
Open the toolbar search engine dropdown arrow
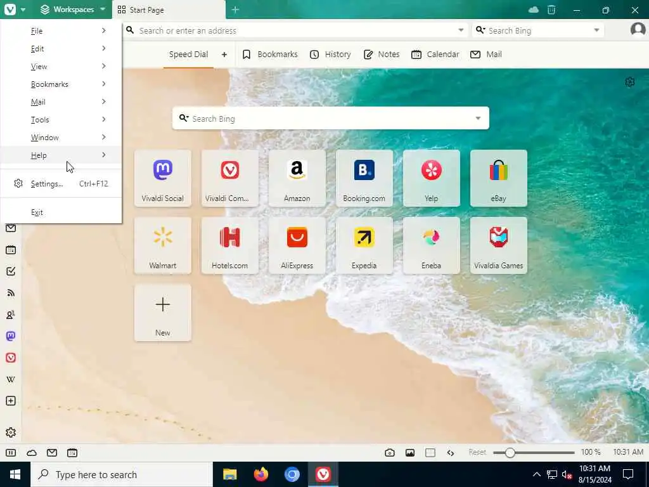pos(596,30)
